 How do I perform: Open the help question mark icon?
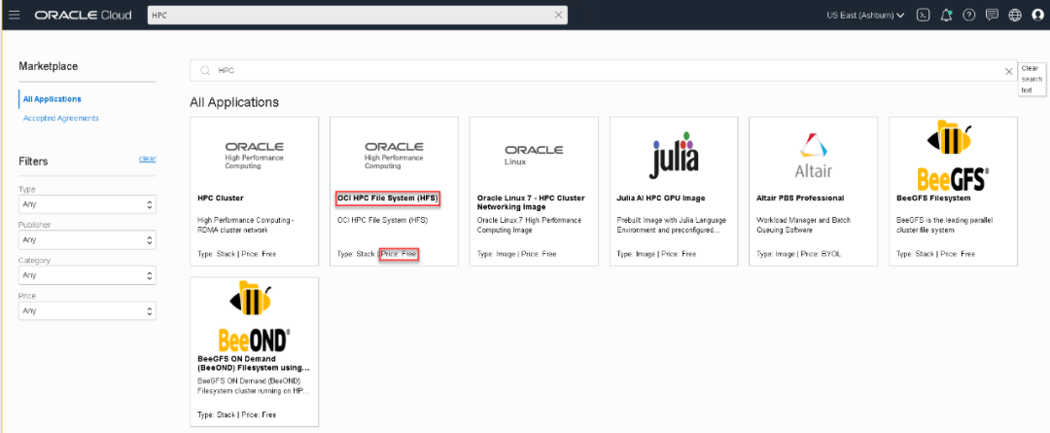pyautogui.click(x=969, y=15)
